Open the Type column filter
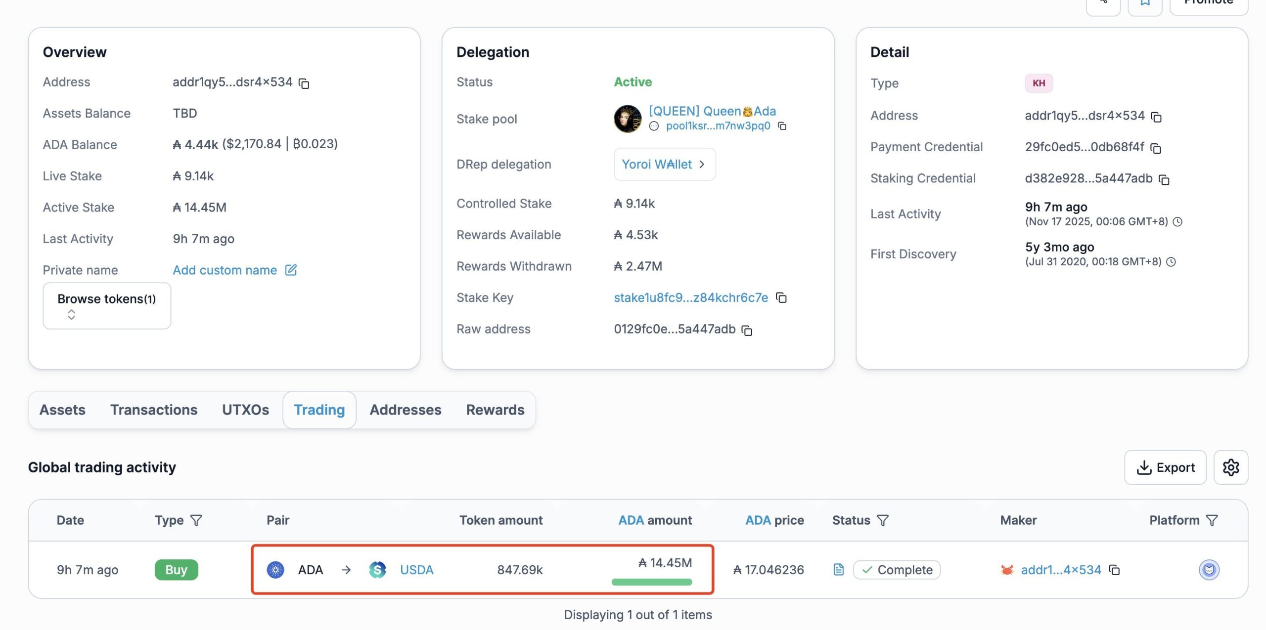Image resolution: width=1266 pixels, height=630 pixels. point(196,520)
